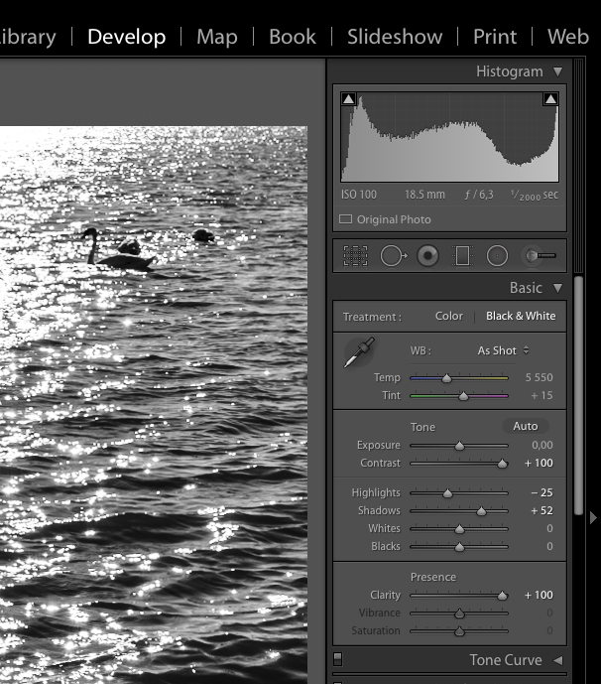Switch to the Map module
Viewport: 601px width, 684px height.
[216, 37]
